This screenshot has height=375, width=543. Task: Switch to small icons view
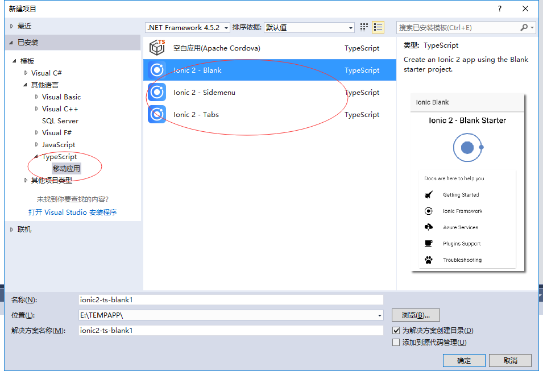point(364,27)
